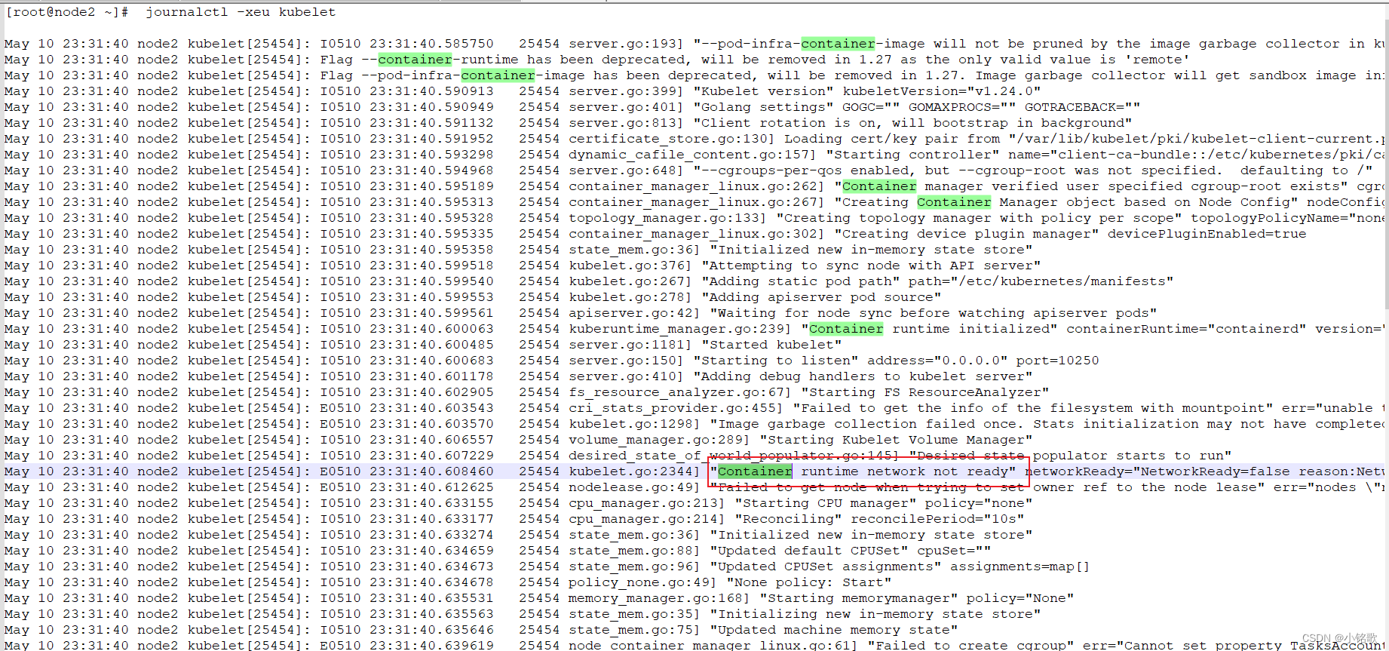Click the 'GOTRACEBACK=""' value
This screenshot has width=1389, height=651.
pyautogui.click(x=1082, y=107)
